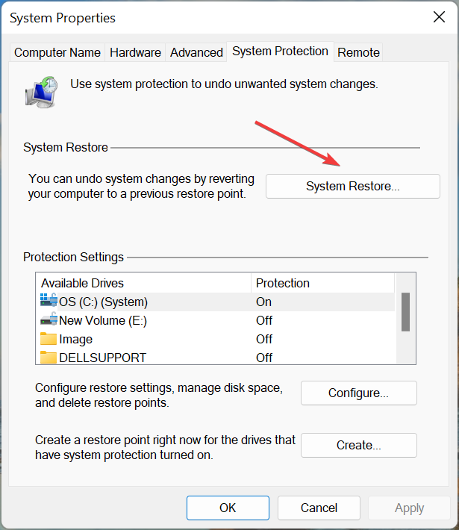
Task: Click the OS (C:) drive icon
Action: coord(49,302)
